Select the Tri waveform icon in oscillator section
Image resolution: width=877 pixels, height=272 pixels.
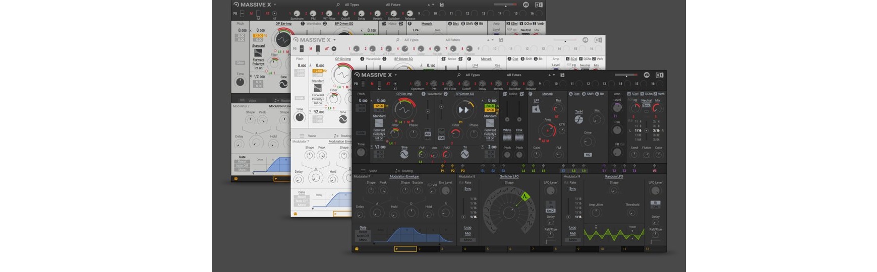(465, 154)
